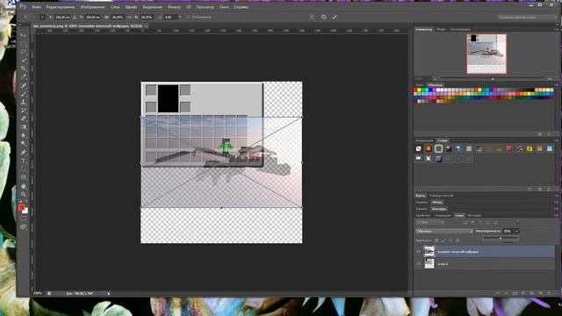
Task: Adjust the Navigator zoom slider
Action: coord(493,79)
